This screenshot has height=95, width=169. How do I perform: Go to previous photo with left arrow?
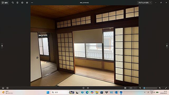[x=2, y=46]
